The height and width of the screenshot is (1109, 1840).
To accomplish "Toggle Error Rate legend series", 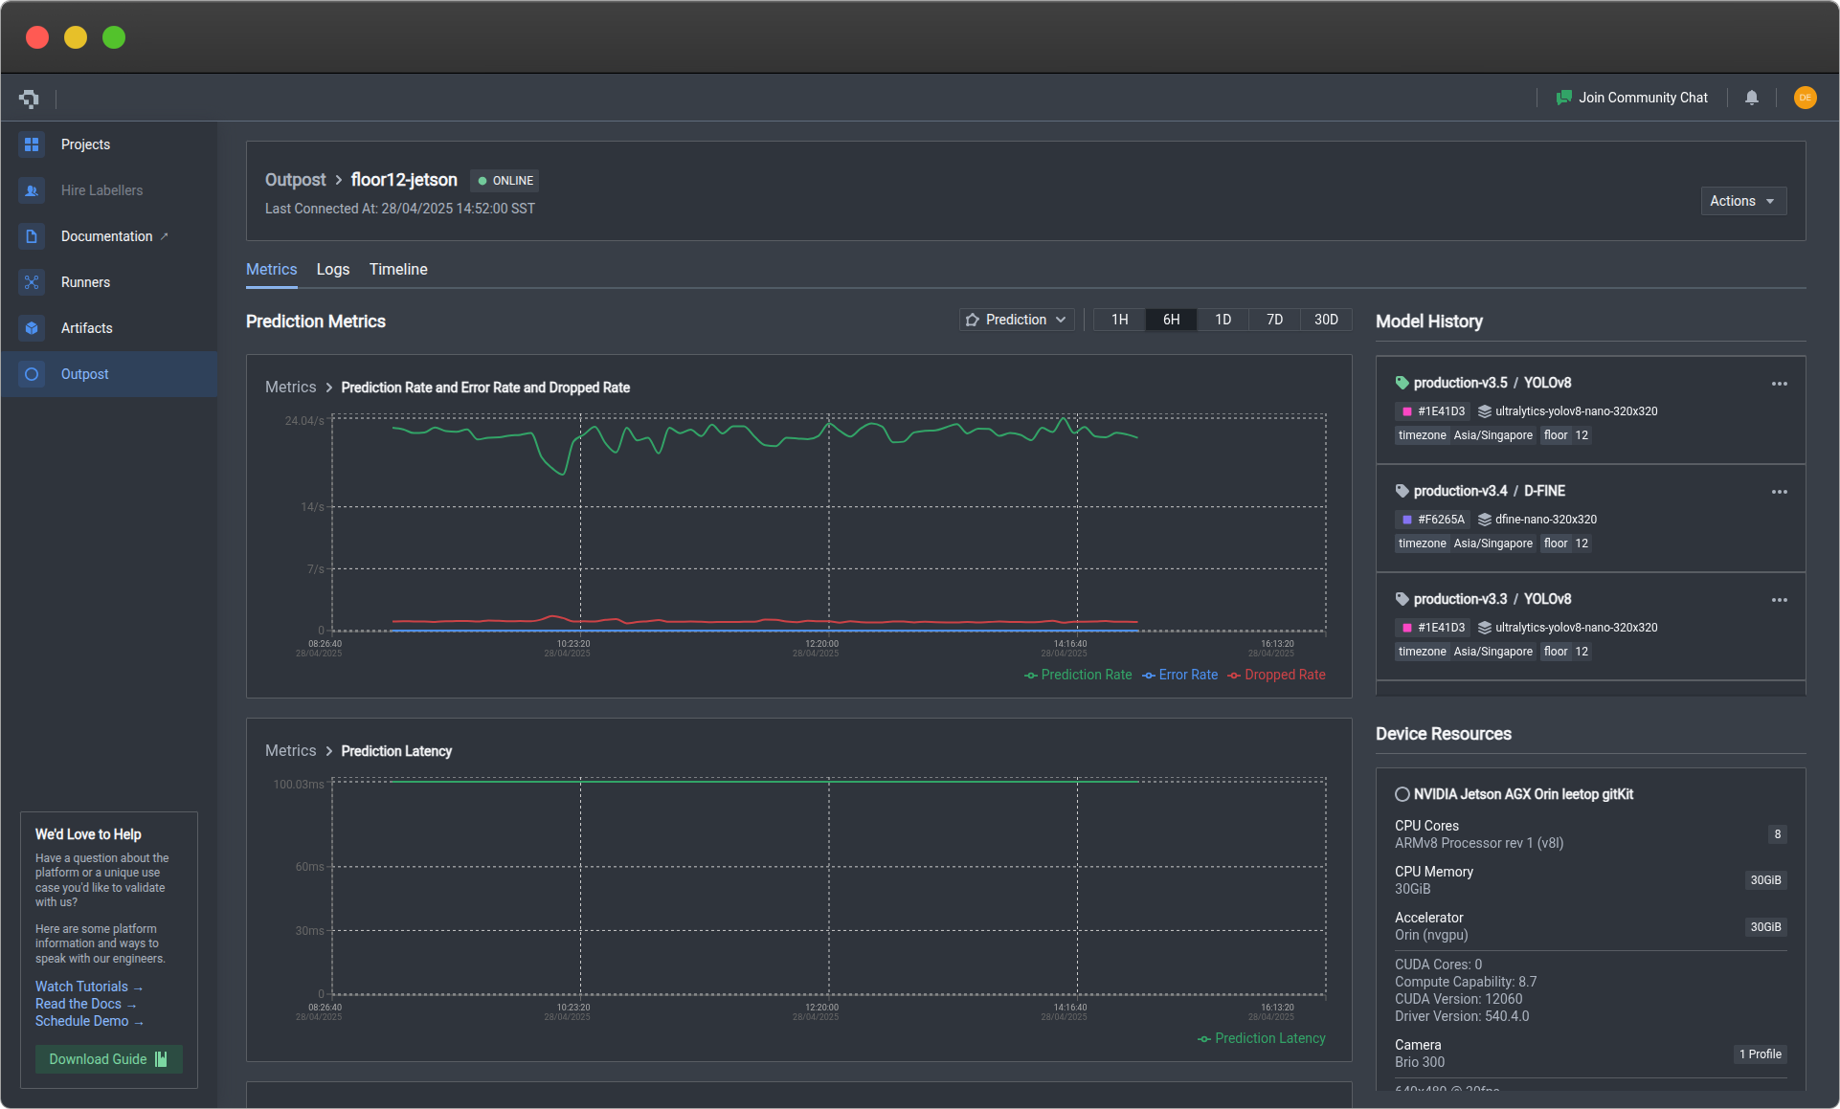I will pyautogui.click(x=1180, y=676).
